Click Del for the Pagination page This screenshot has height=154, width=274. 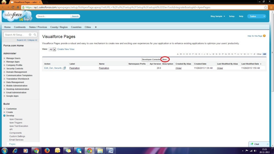(51, 68)
